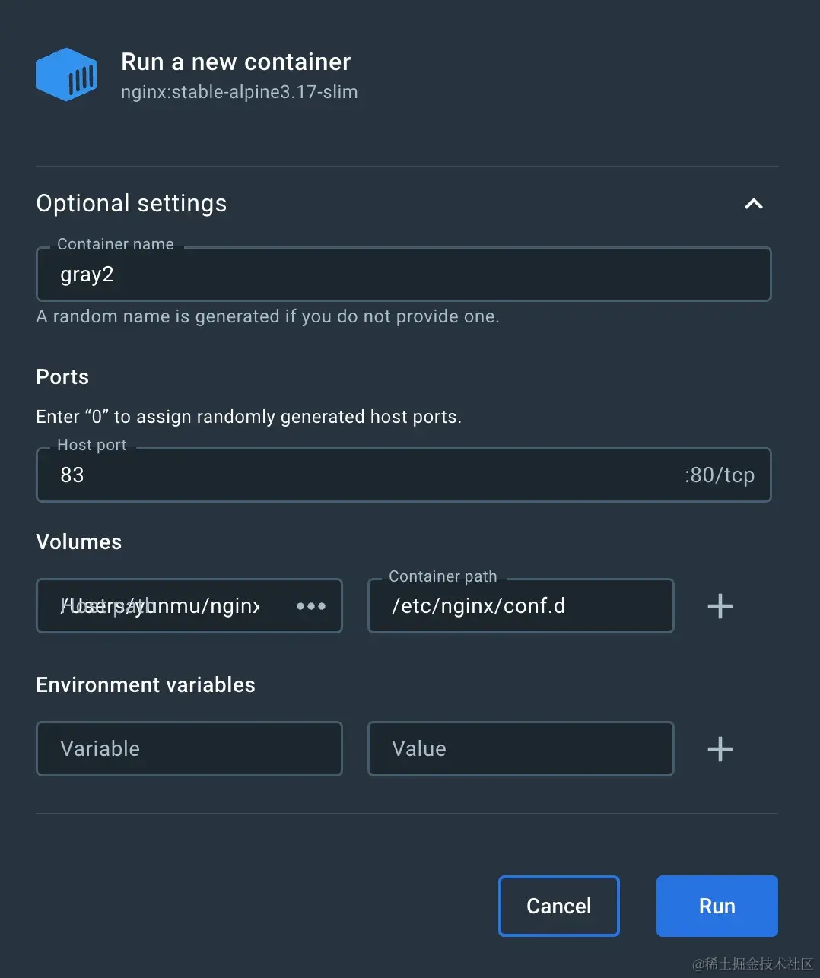Click the environment Value input

(x=520, y=749)
